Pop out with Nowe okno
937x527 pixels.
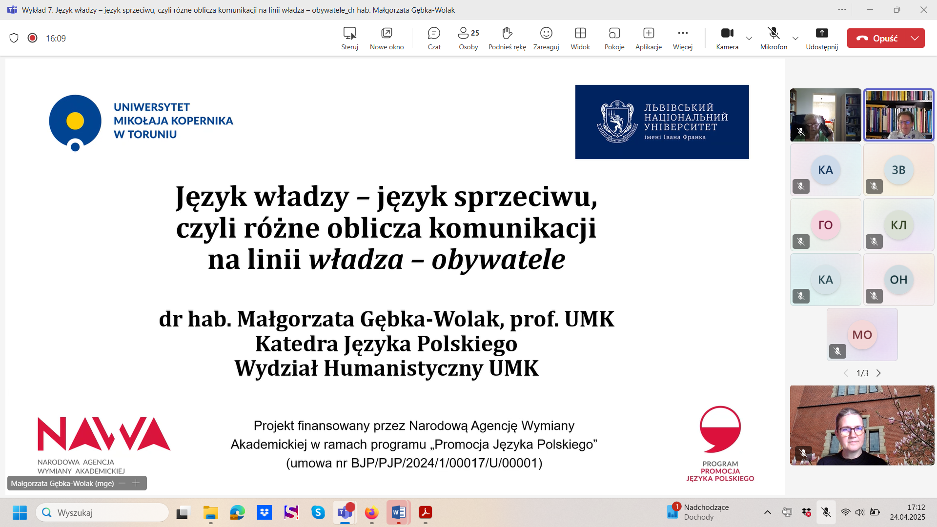tap(387, 38)
